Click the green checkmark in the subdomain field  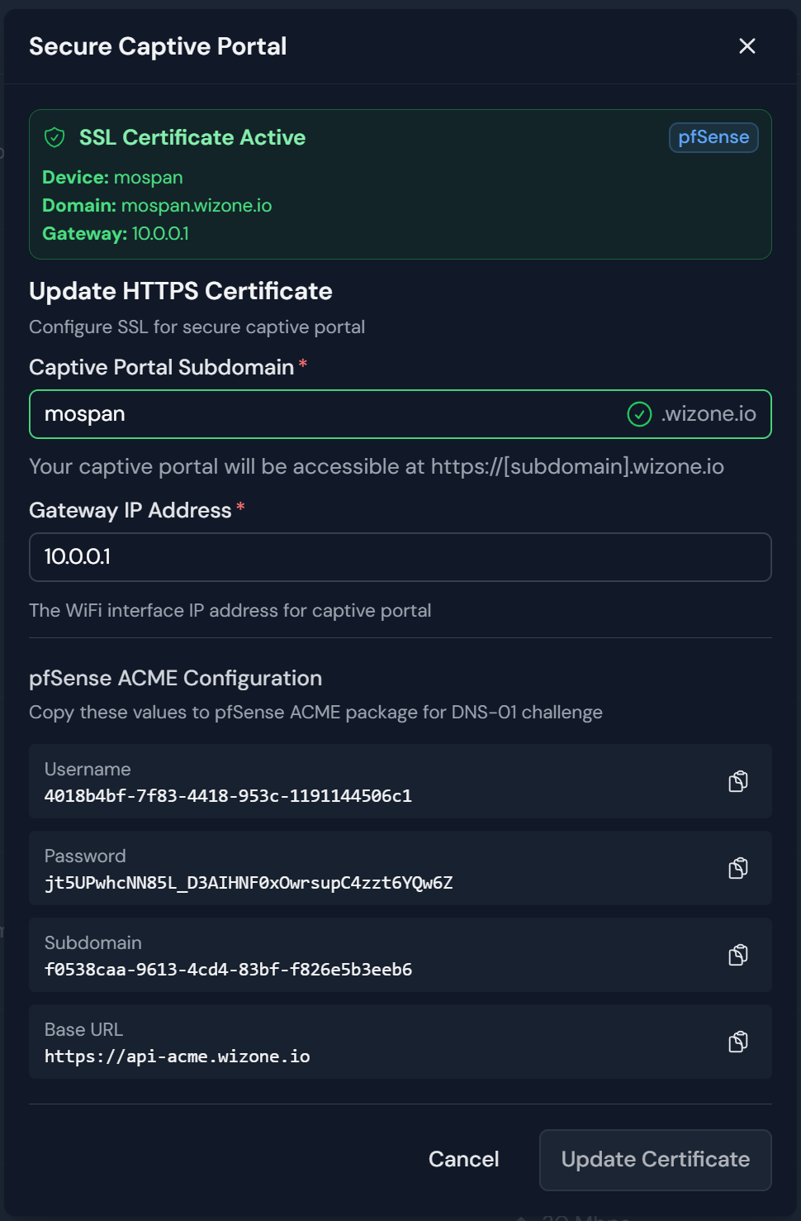pos(639,413)
